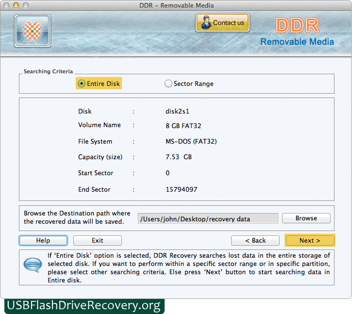Click the speech bubble info icon

point(33,264)
